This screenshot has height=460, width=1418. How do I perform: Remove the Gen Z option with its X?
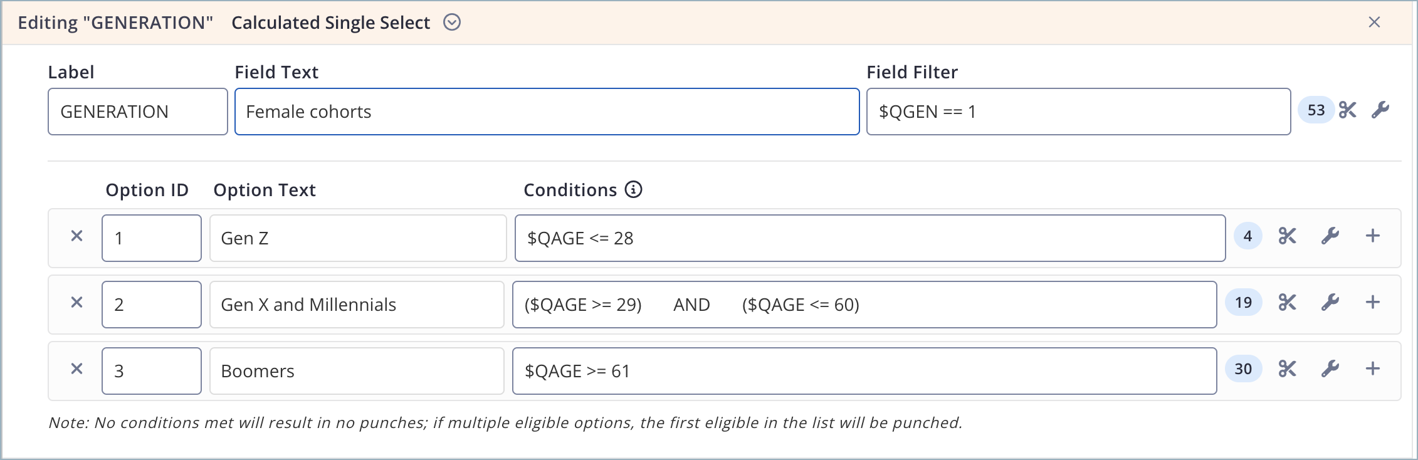pos(76,237)
